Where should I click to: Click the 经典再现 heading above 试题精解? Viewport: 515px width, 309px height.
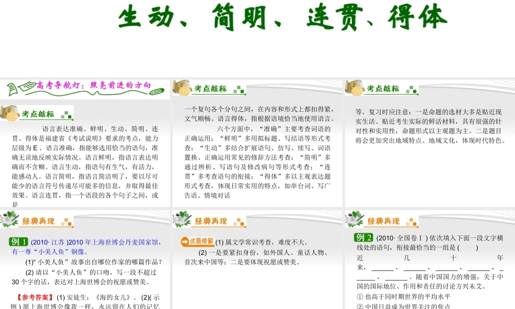tap(211, 221)
